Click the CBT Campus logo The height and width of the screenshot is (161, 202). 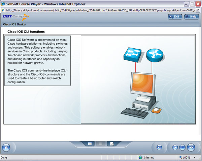[16, 17]
